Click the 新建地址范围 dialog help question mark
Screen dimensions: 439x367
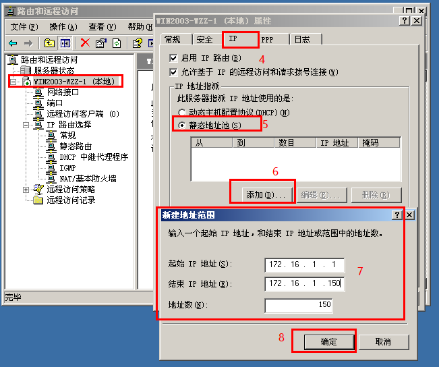(x=397, y=215)
